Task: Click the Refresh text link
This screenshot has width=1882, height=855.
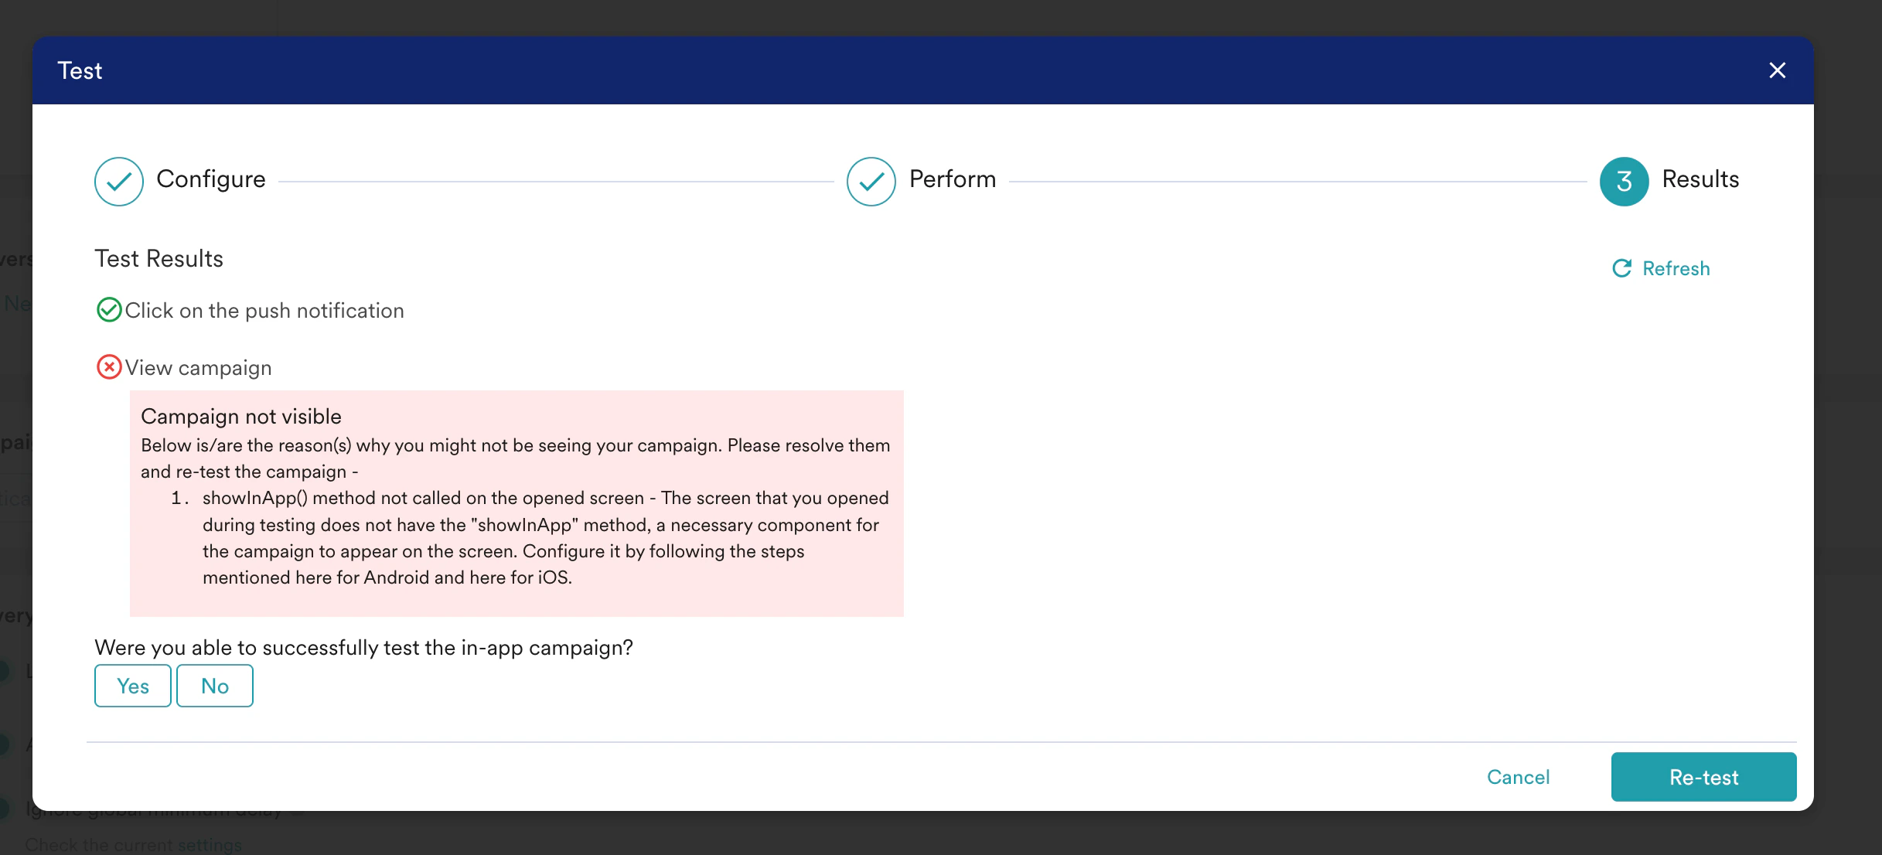Action: click(x=1676, y=268)
